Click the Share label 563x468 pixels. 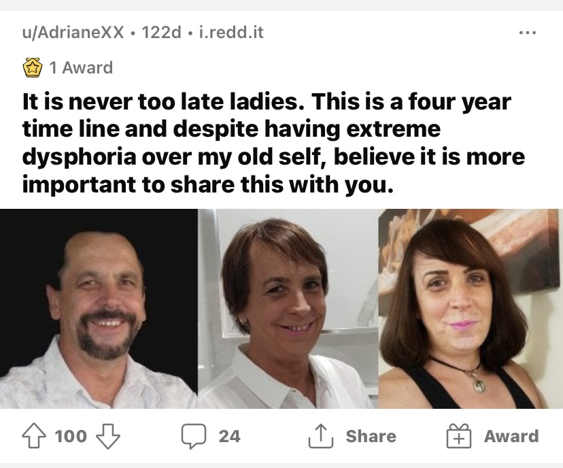(x=371, y=436)
